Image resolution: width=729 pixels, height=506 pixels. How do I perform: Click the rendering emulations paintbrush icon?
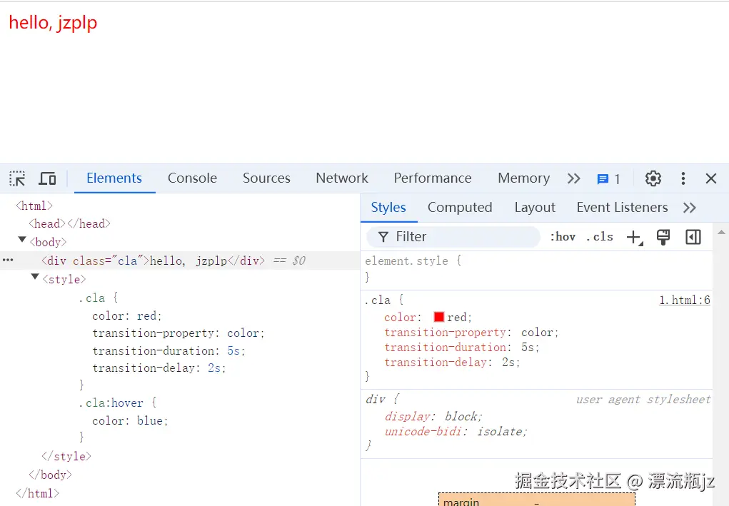(x=663, y=236)
